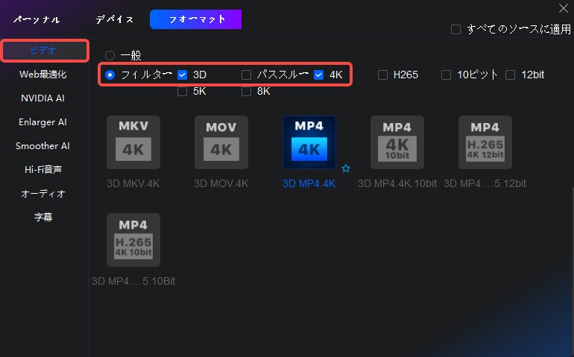Switch to the パーソナル tab
This screenshot has width=574, height=357.
(x=37, y=19)
